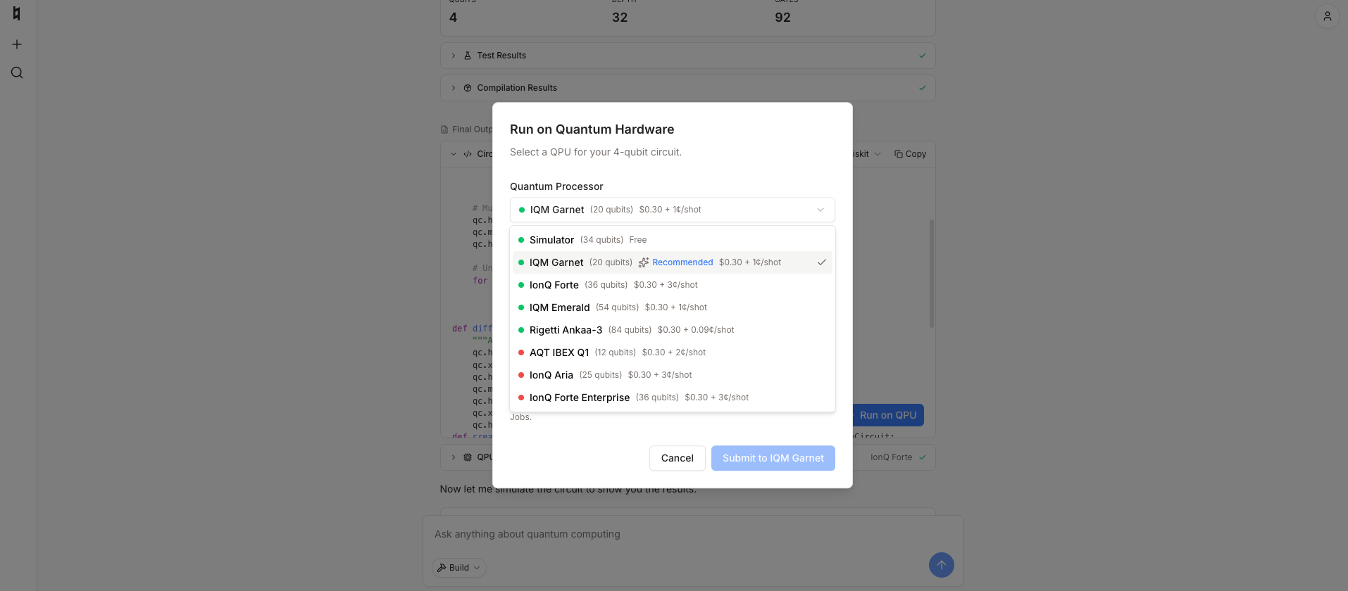1348x591 pixels.
Task: Open the user profile icon
Action: [x=1327, y=16]
